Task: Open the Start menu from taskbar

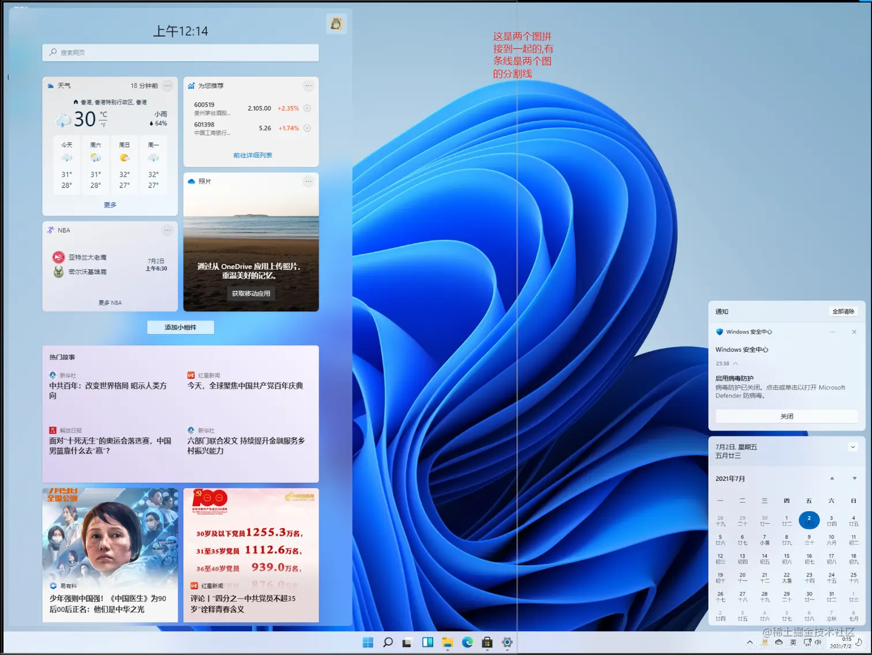Action: tap(368, 642)
